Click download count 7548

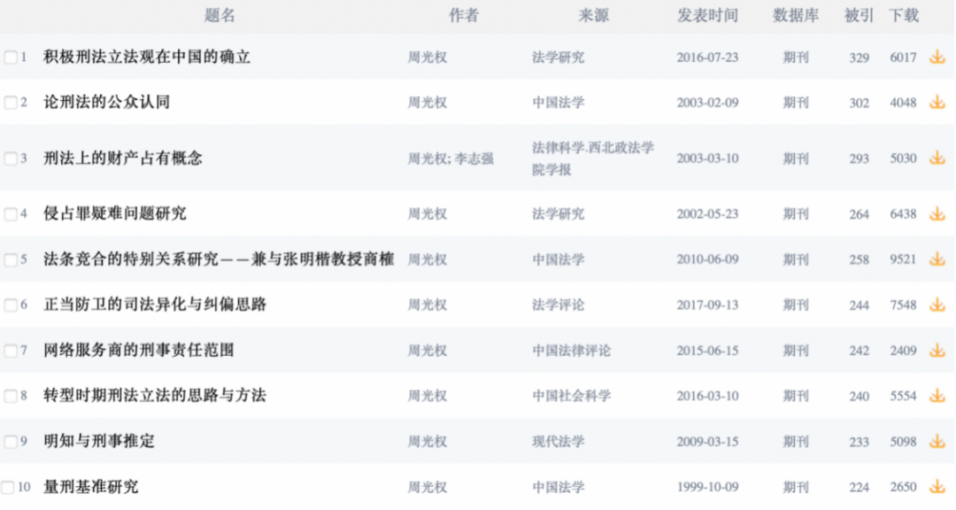click(x=903, y=305)
